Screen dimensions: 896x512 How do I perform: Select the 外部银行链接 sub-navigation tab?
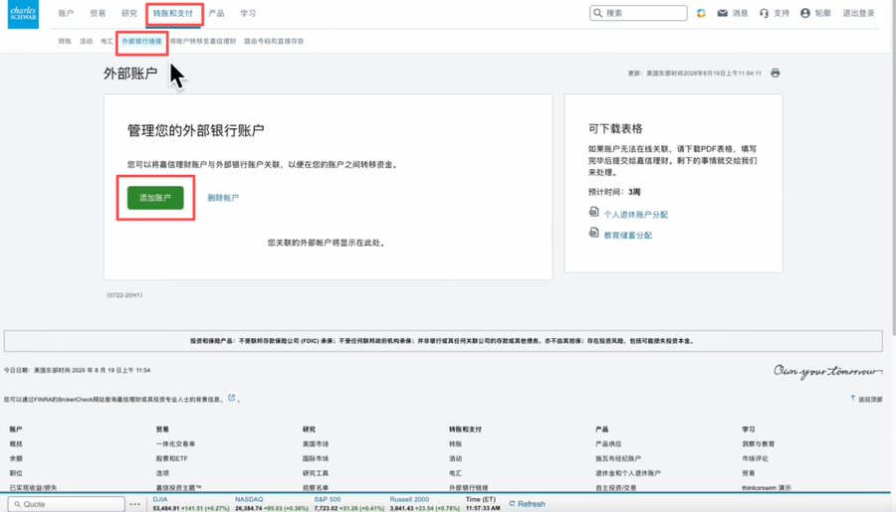(141, 41)
